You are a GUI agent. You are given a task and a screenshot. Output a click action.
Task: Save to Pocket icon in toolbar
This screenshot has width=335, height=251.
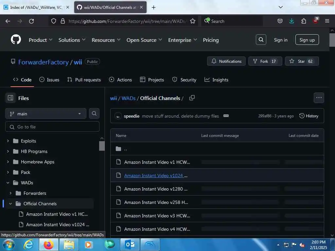tap(280, 21)
